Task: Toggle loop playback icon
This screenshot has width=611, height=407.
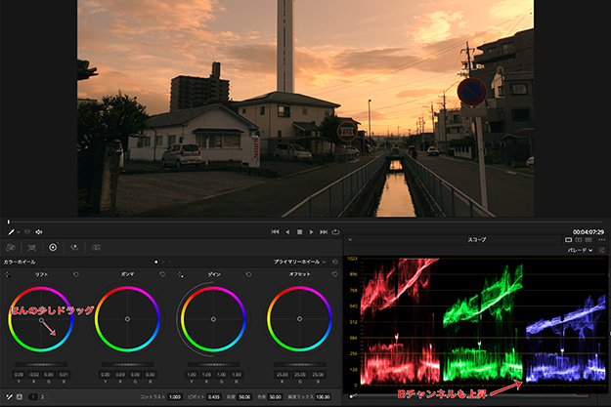Action: tap(337, 232)
